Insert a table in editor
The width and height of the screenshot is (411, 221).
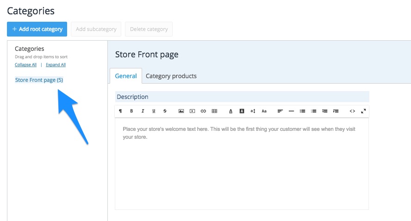coord(214,111)
